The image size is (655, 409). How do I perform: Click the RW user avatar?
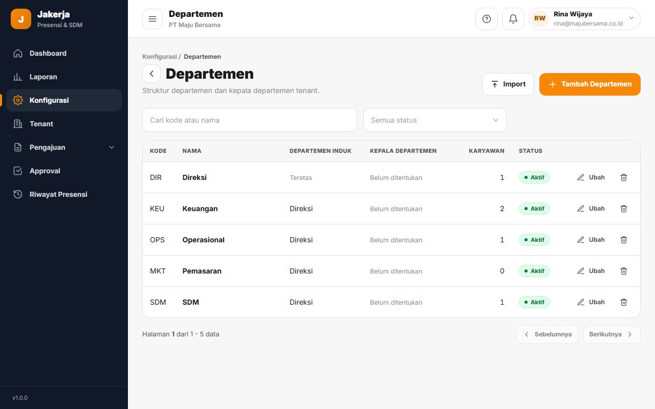click(540, 19)
